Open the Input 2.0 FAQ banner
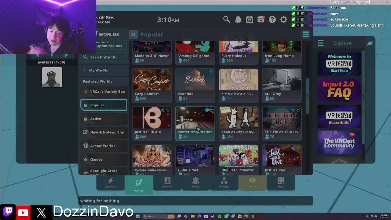This screenshot has width=391, height=220. (339, 90)
